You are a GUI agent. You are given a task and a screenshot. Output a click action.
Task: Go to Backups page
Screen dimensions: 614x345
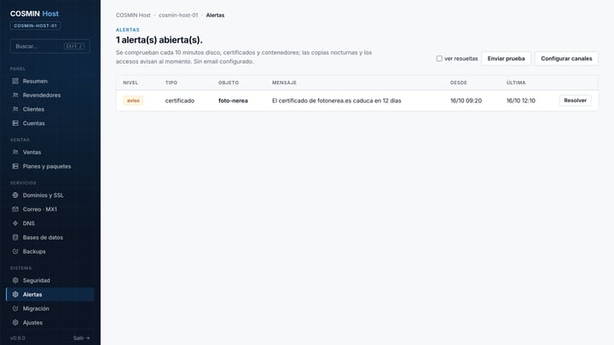coord(50,251)
